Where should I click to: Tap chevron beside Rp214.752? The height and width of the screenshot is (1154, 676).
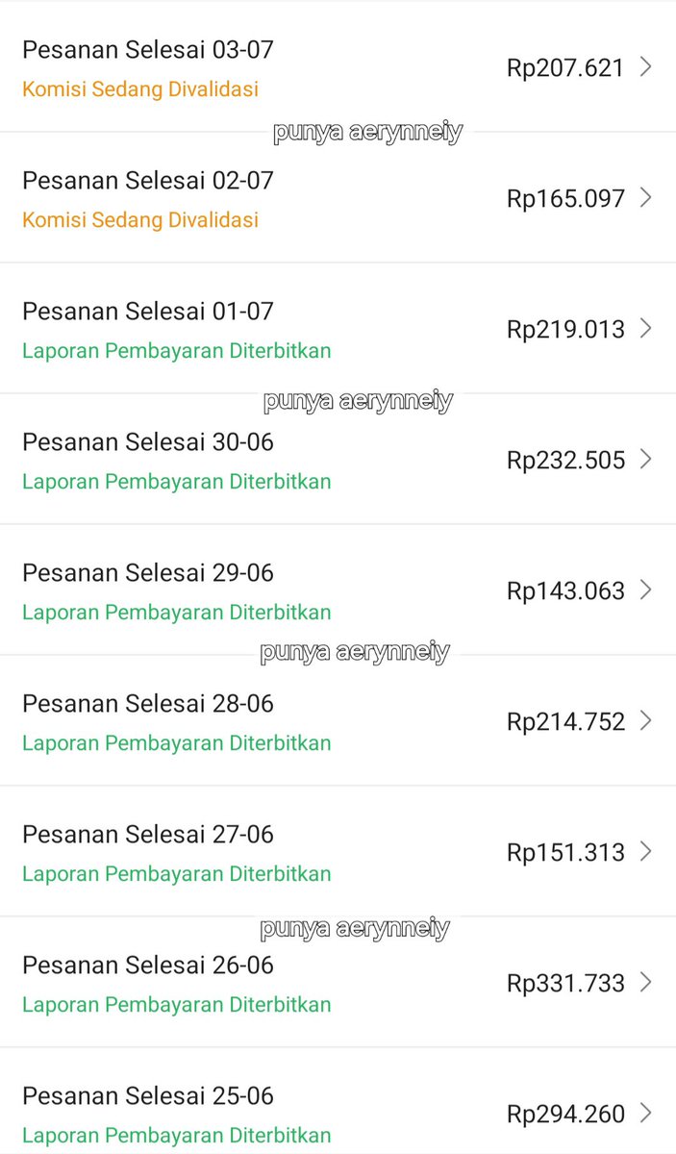[645, 720]
